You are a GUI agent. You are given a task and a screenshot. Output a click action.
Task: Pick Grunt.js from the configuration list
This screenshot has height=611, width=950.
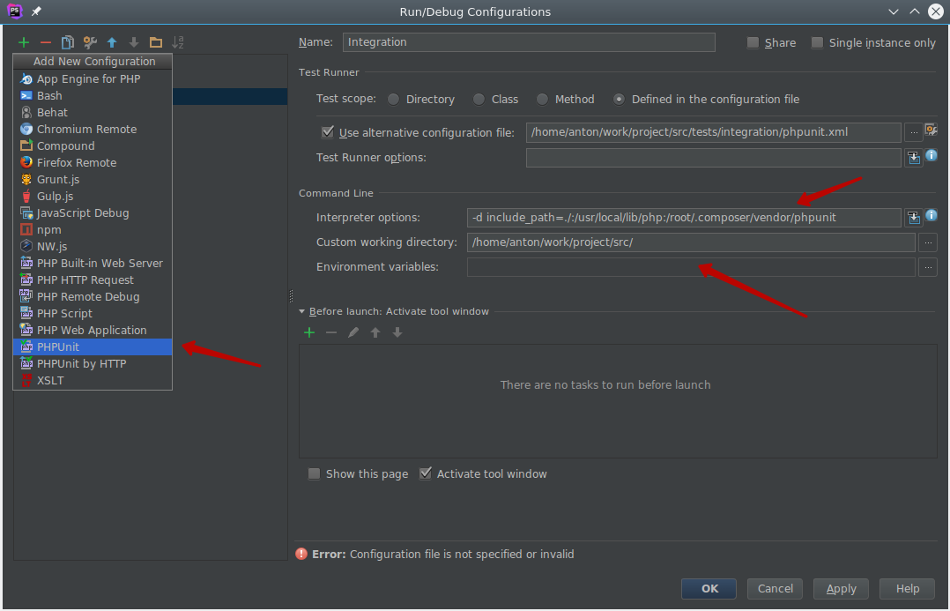[93, 180]
